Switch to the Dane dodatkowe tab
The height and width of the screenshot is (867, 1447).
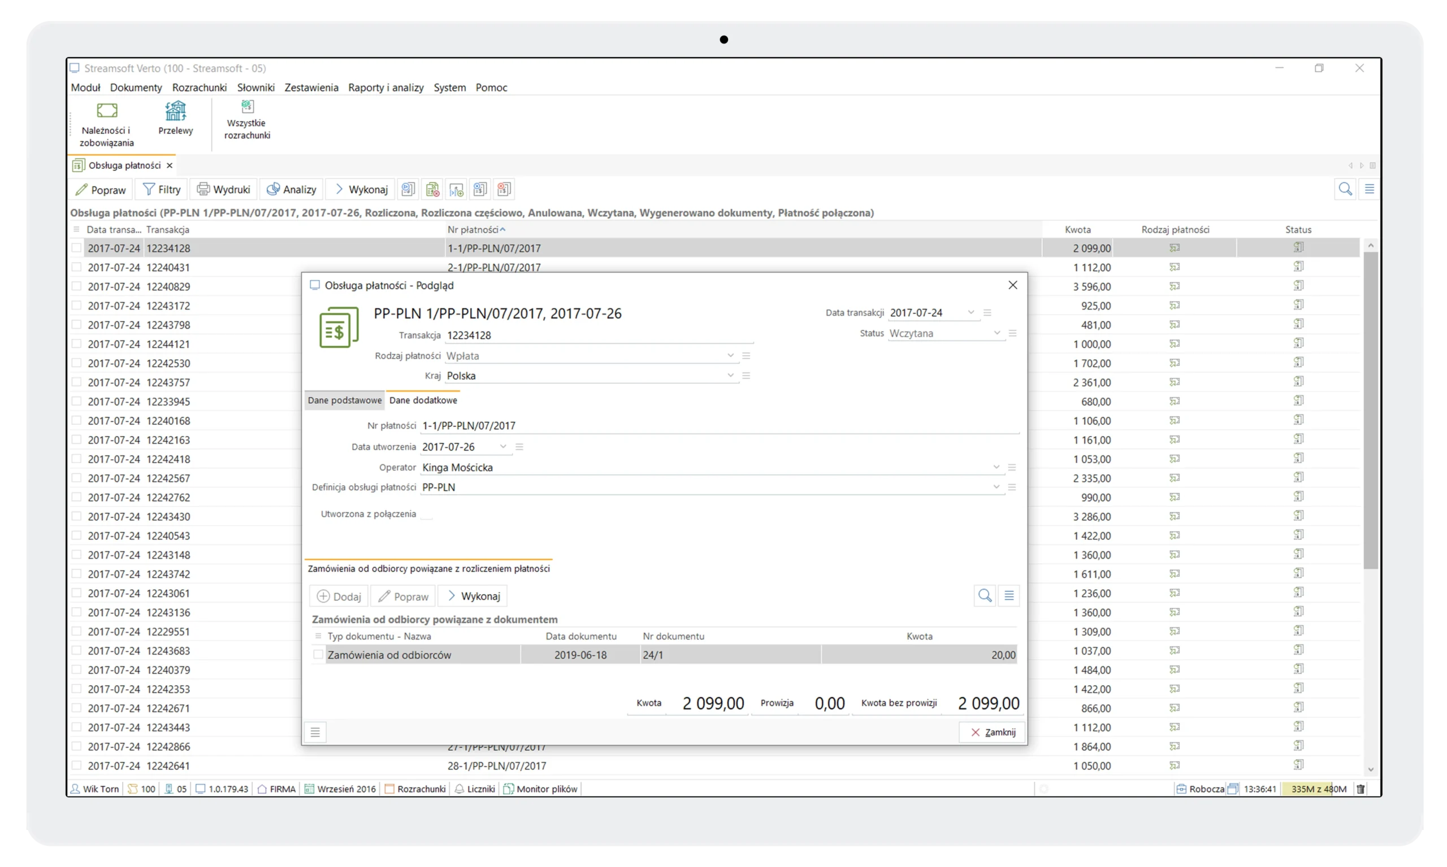click(423, 400)
